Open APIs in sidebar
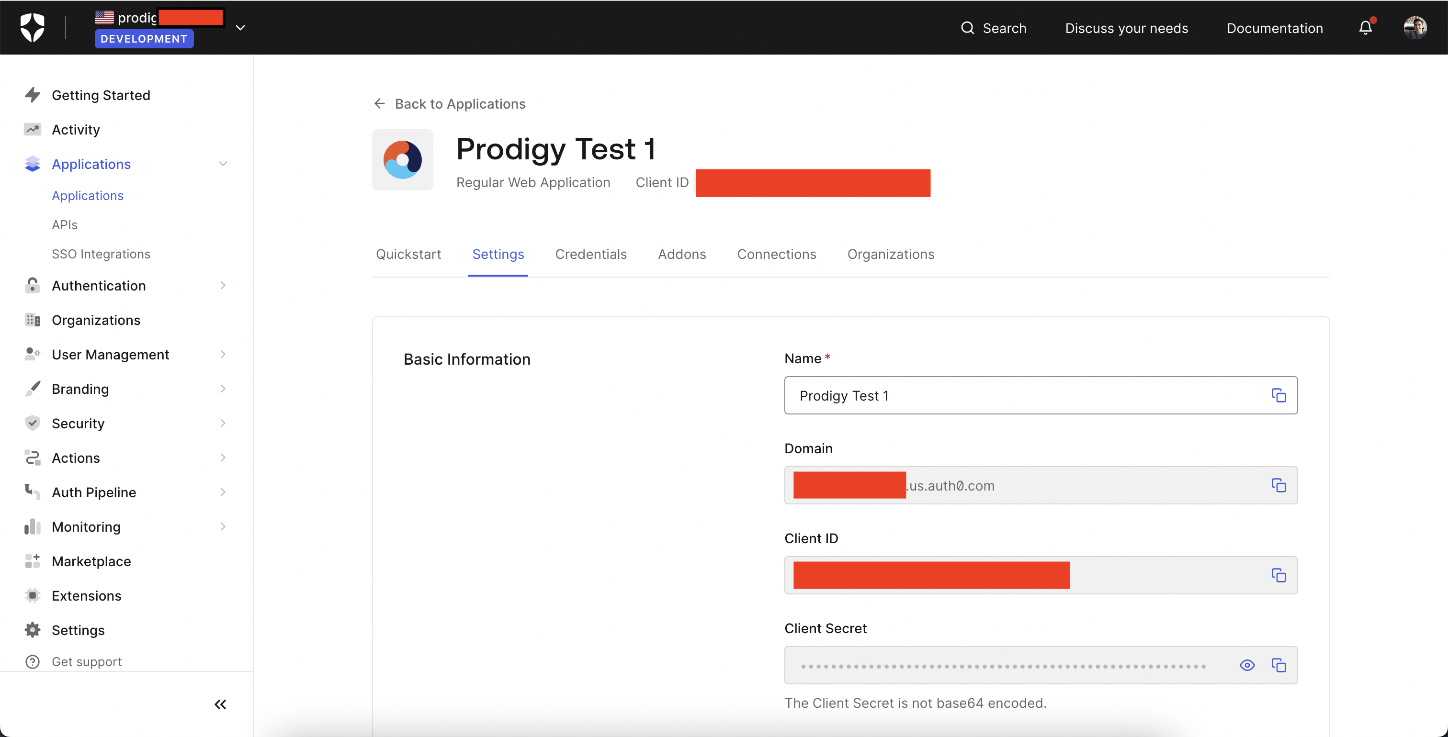The width and height of the screenshot is (1448, 737). click(65, 225)
